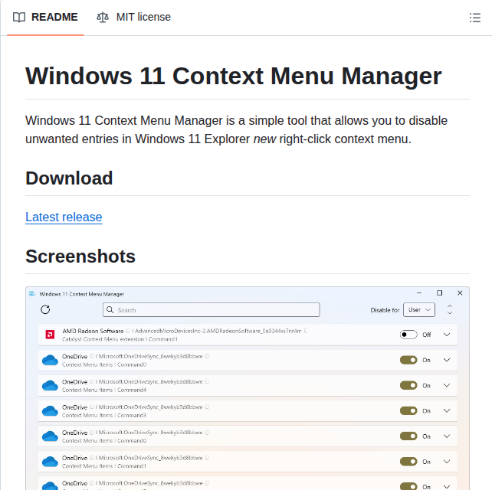
Task: Copy icon after OneDriveSync package id, Command4 row
Action: (207, 381)
